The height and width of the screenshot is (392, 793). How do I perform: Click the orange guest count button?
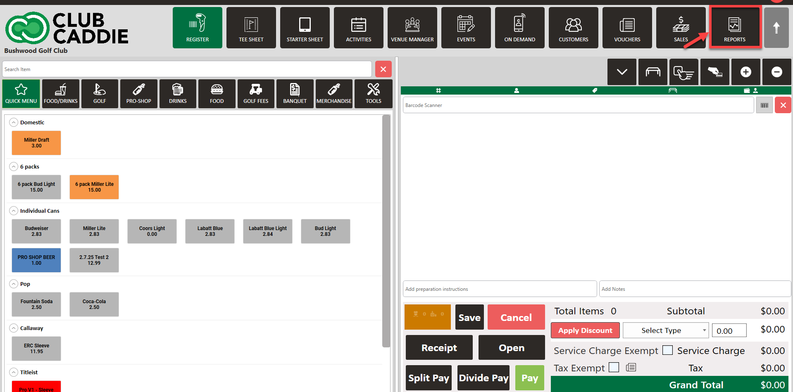point(428,317)
